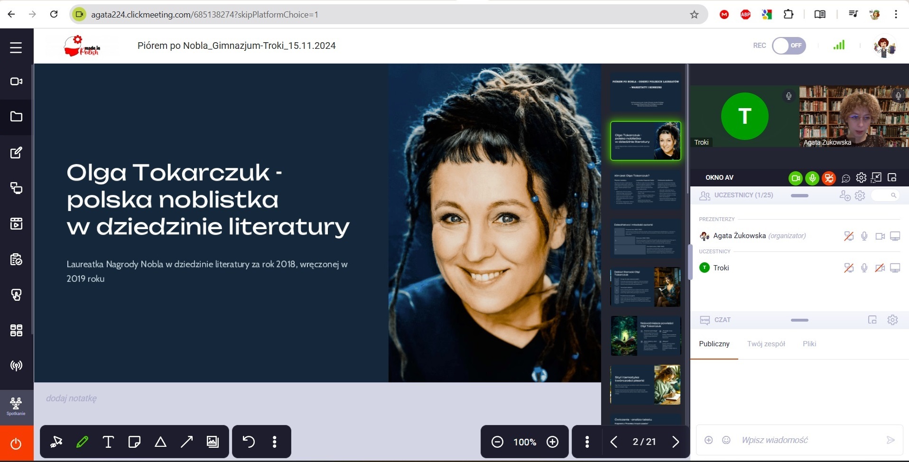Click the 100% zoom level value

coord(525,442)
